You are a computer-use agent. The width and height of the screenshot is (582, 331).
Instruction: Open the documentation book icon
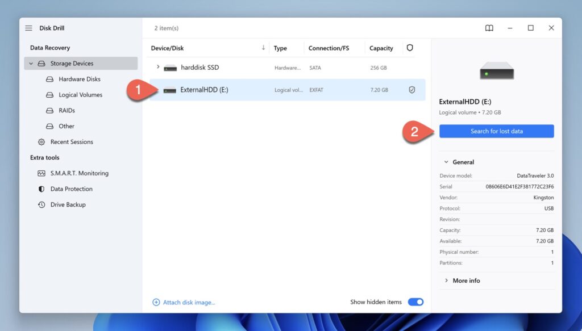click(489, 27)
